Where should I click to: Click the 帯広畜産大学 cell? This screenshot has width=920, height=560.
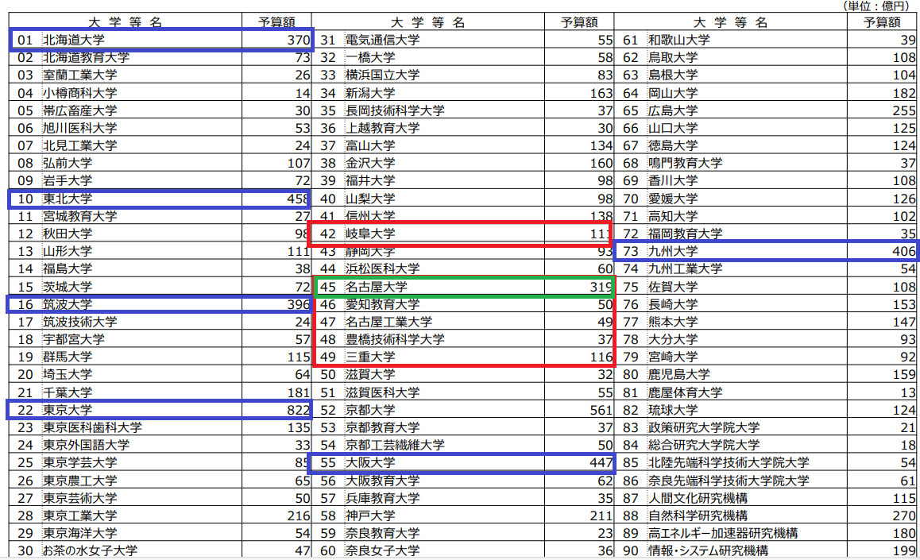click(79, 110)
